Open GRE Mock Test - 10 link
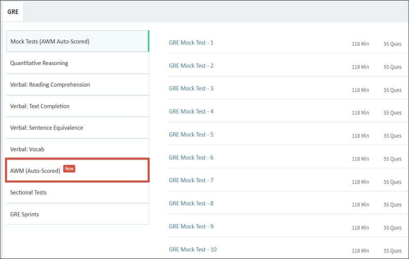This screenshot has height=259, width=409. (193, 250)
